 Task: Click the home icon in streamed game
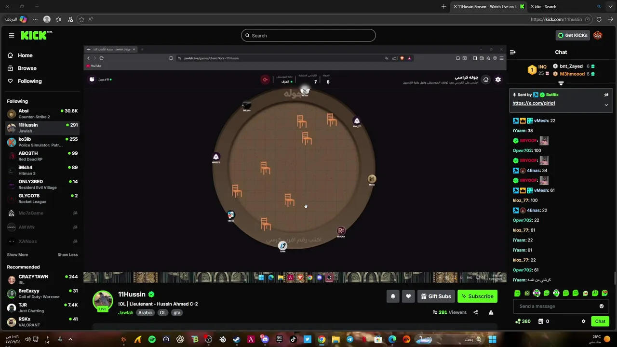pyautogui.click(x=486, y=80)
